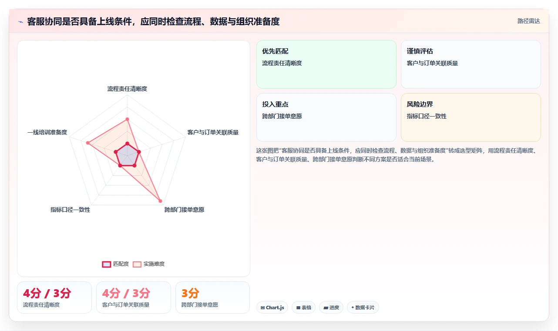Open the 投入重点 card
This screenshot has width=558, height=331.
point(326,117)
